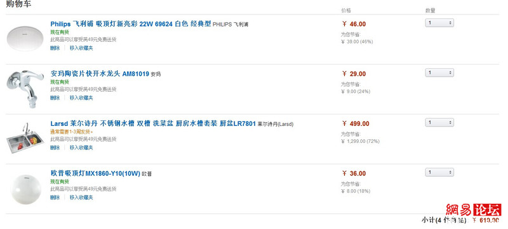Open the 安玛陶瓷片快开水龙头 AM81019 link

tap(100, 74)
